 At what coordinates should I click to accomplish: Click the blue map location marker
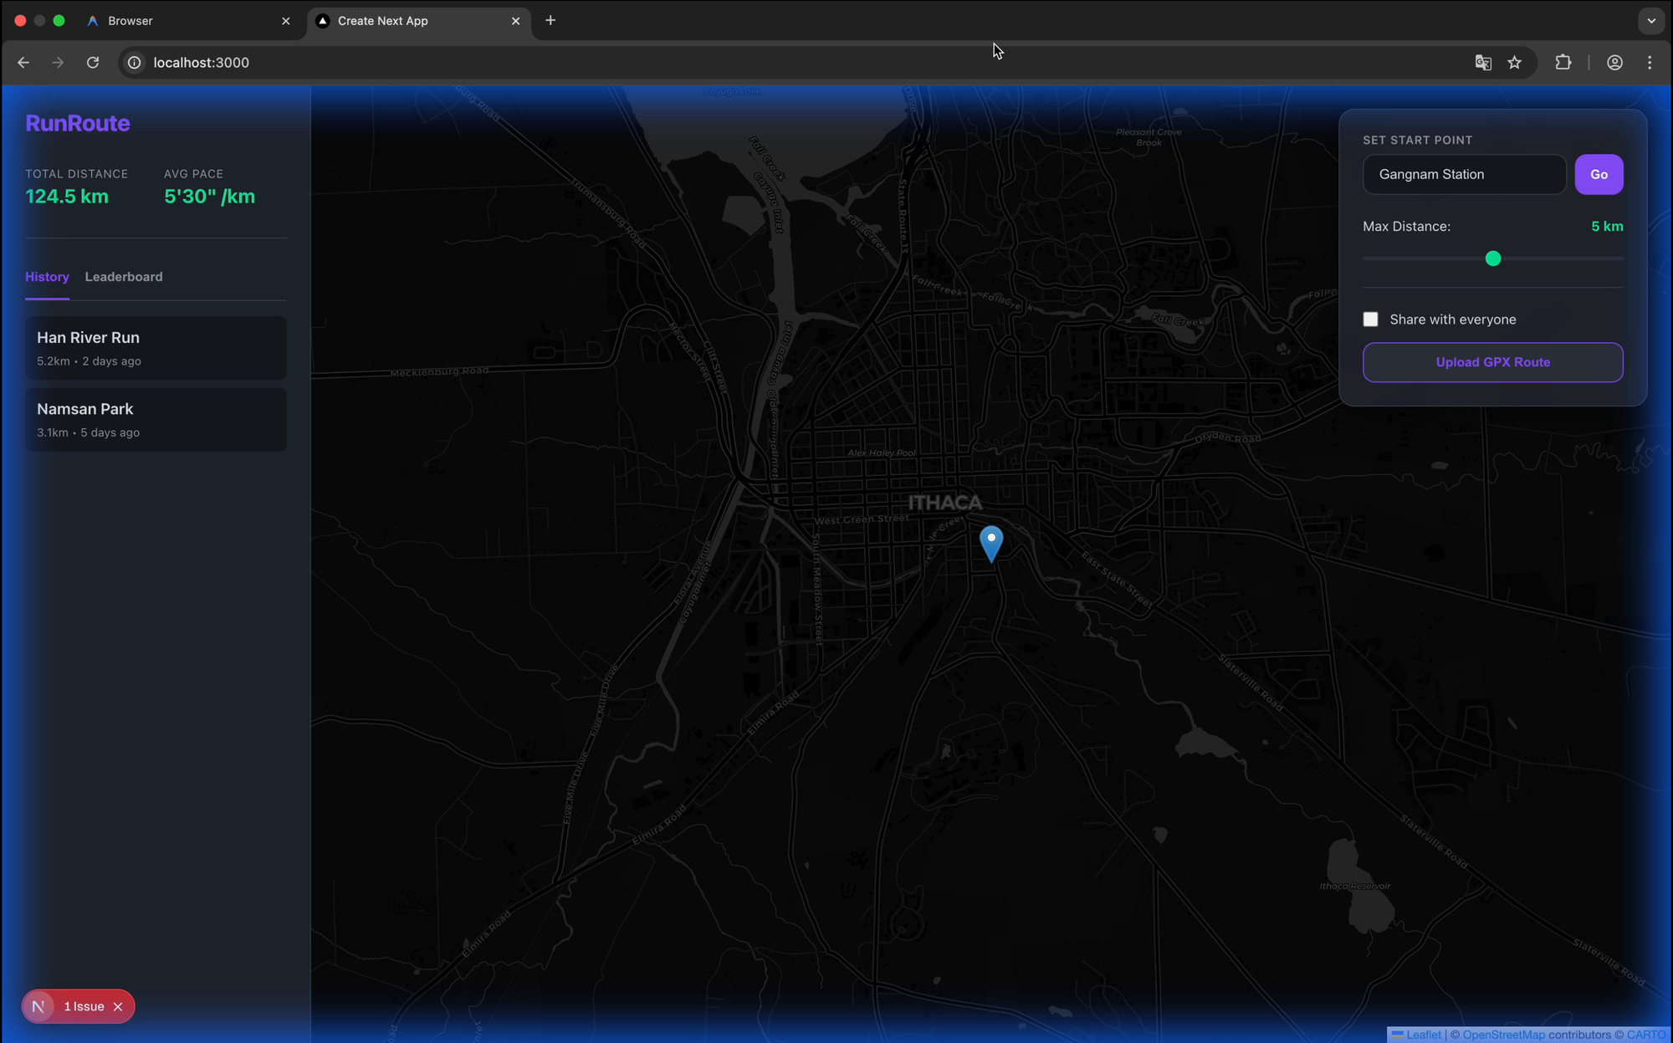[990, 542]
